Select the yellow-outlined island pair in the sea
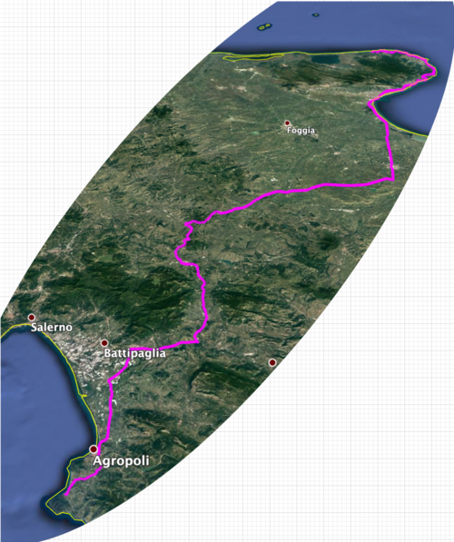This screenshot has height=542, width=454. (x=264, y=26)
